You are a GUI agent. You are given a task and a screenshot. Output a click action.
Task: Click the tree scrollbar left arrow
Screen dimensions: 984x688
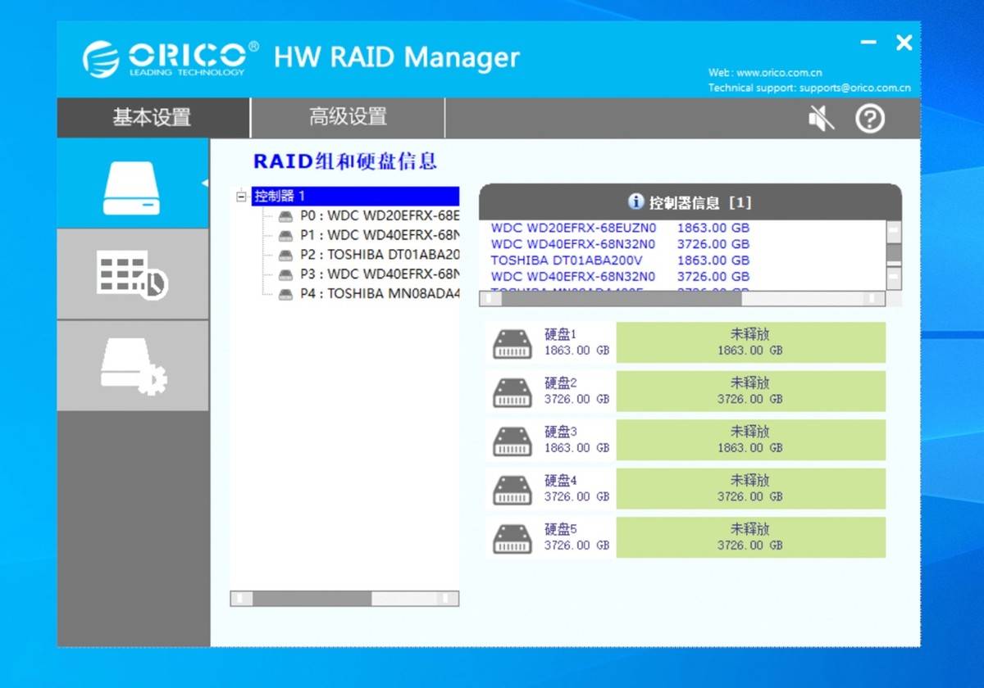[x=240, y=599]
